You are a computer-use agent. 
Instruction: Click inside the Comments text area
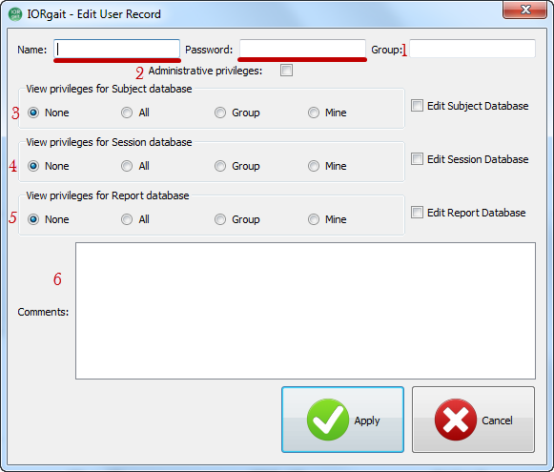click(305, 311)
